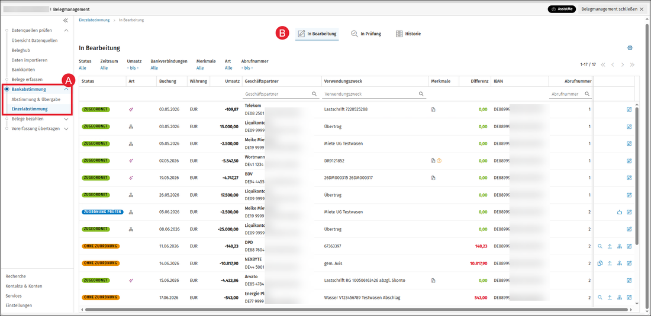Open Einstellungen in the sidebar footer
The width and height of the screenshot is (651, 316).
[x=19, y=305]
